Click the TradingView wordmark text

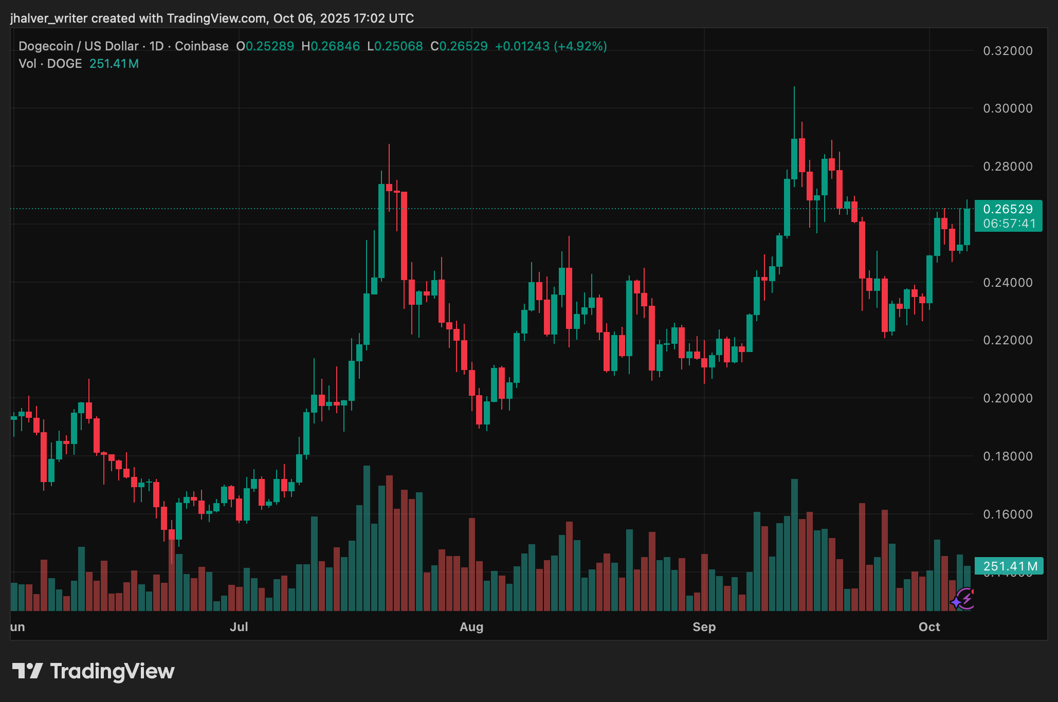coord(112,671)
